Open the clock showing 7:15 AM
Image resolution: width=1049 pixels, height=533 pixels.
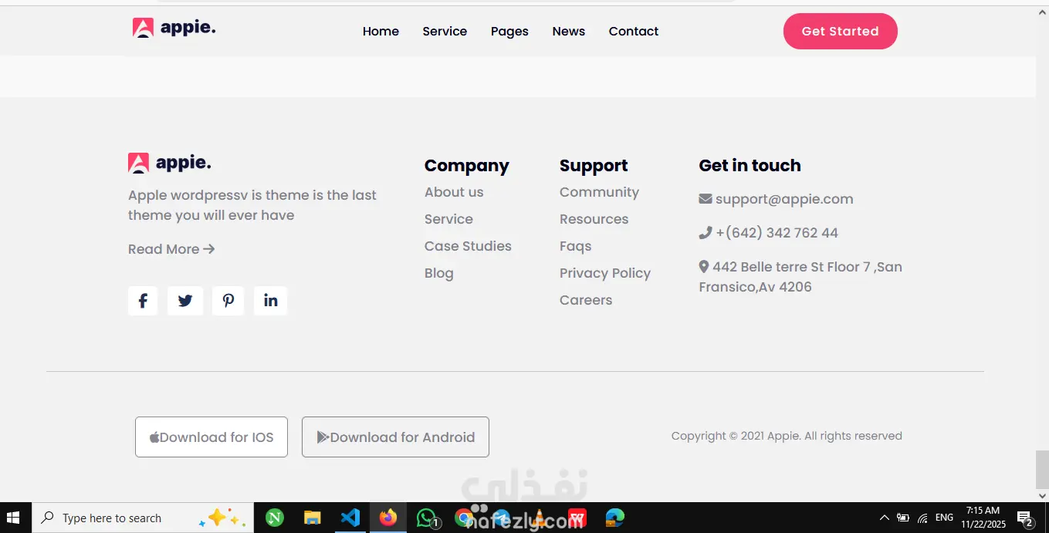[983, 518]
